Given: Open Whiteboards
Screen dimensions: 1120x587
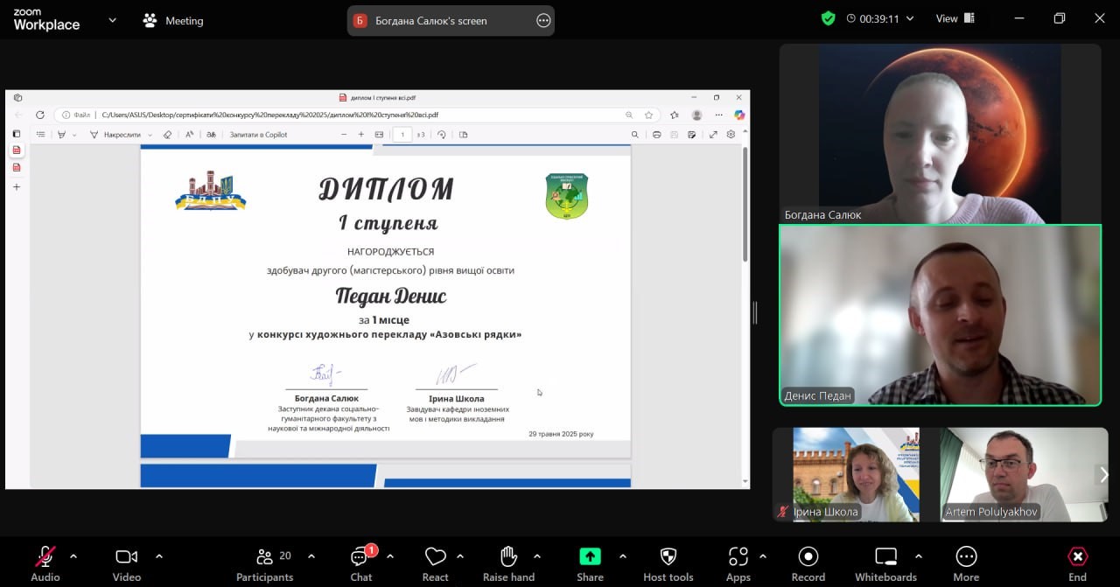Looking at the screenshot, I should (885, 557).
